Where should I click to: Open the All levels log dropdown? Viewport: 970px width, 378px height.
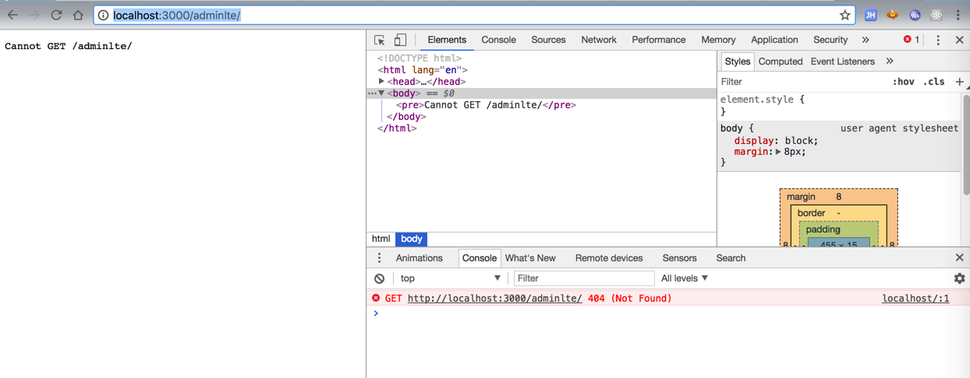tap(685, 278)
